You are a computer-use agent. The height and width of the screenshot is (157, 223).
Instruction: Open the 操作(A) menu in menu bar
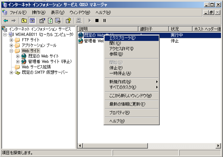[38, 13]
